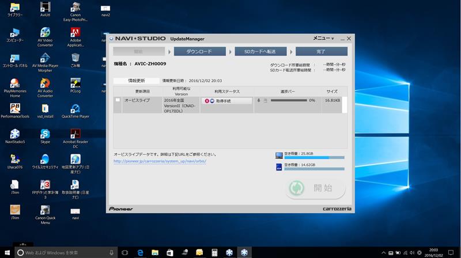Select the Canon Easy-PhotoPrint desktop icon
Screen dimensions: 461x258
click(75, 12)
